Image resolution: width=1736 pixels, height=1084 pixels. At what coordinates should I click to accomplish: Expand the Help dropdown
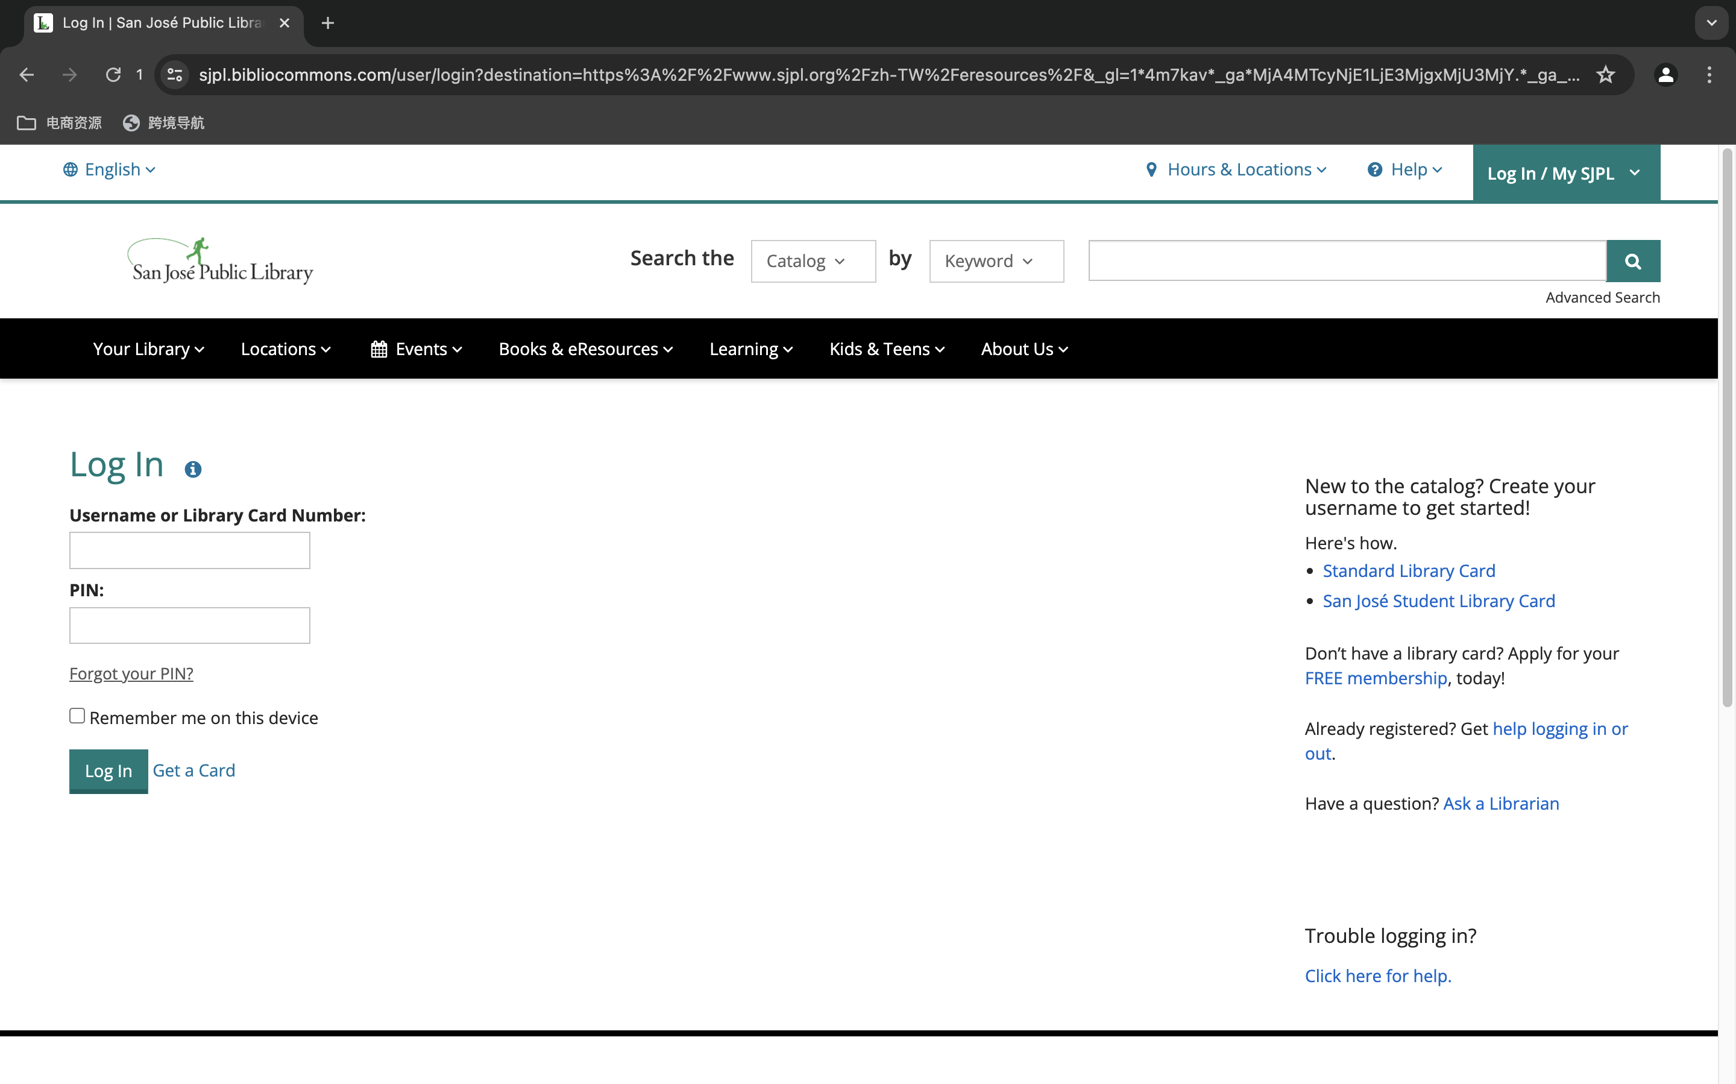coord(1405,170)
